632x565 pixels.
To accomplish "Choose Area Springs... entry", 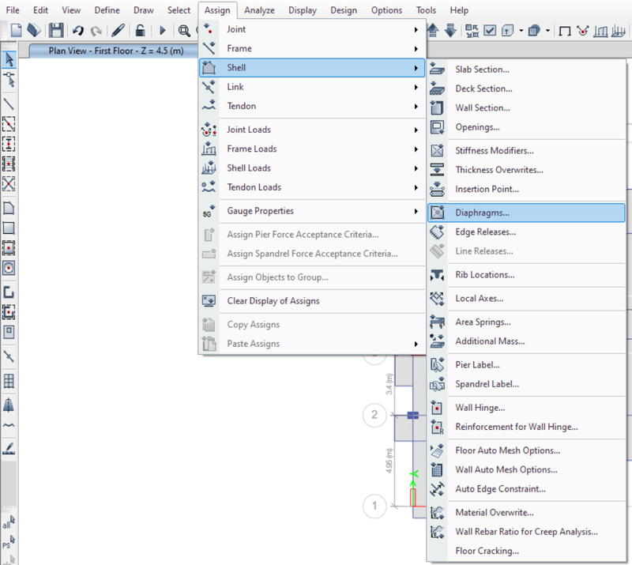I will [483, 322].
